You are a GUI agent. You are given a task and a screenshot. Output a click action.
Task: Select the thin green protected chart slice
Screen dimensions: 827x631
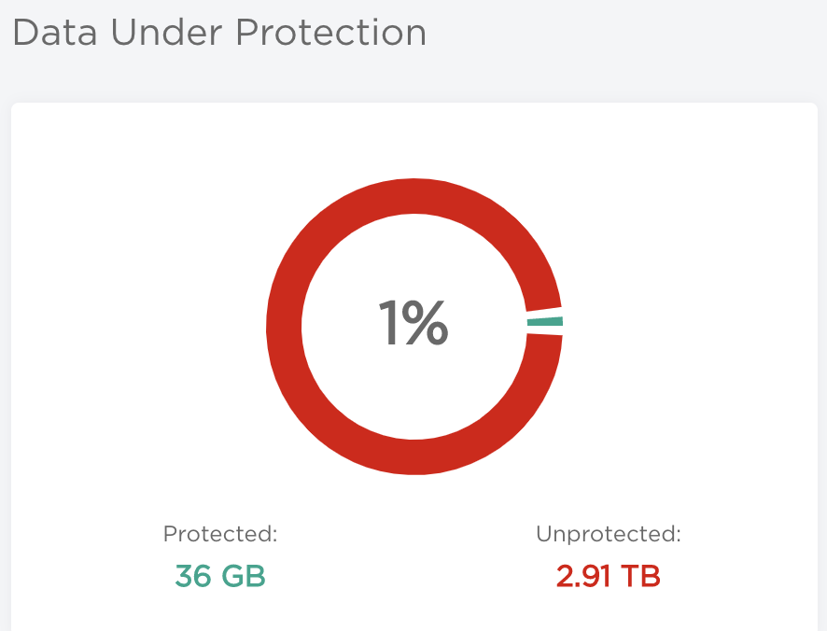point(545,322)
